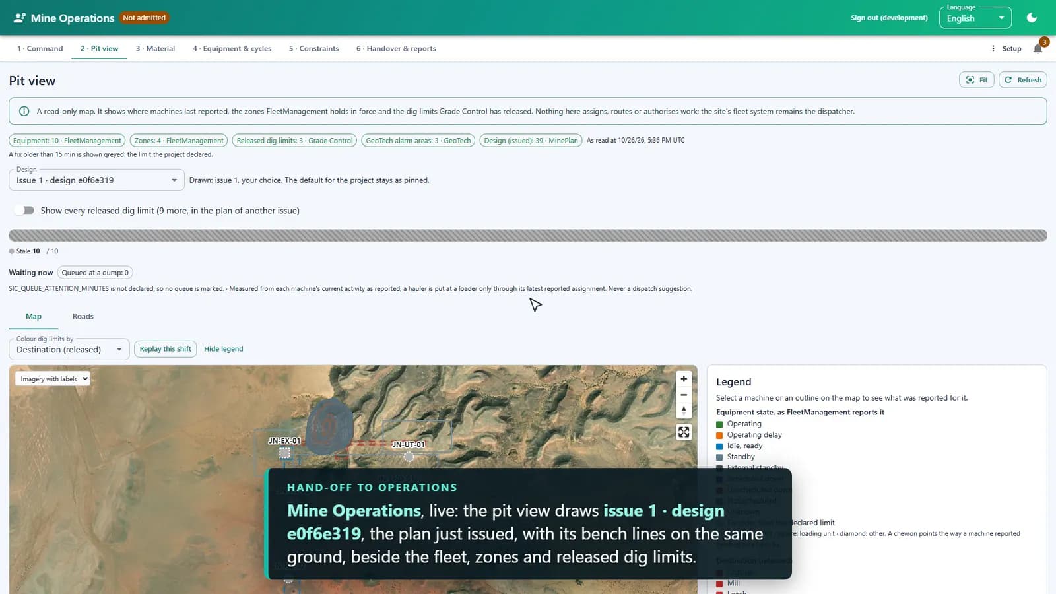Screen dimensions: 1056x594
Task: Toggle dark mode moon icon
Action: tap(1032, 18)
